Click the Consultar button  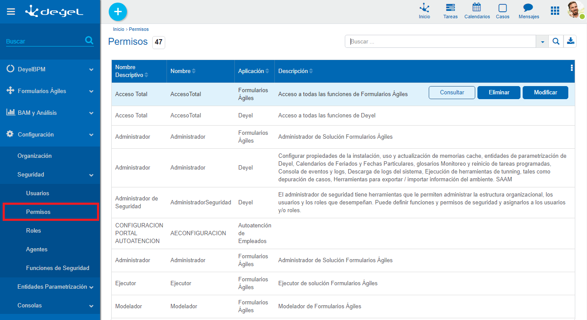point(452,93)
